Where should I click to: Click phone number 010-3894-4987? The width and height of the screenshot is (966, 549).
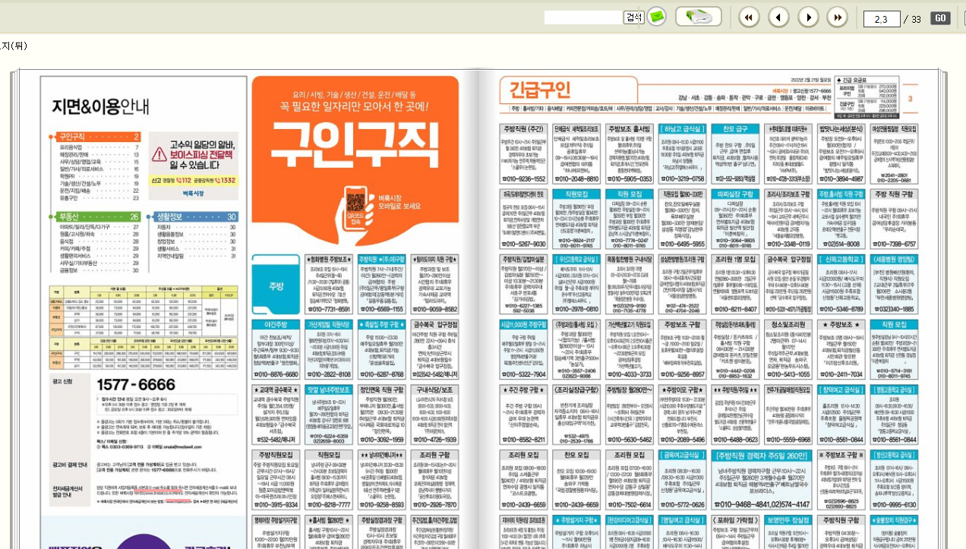(x=841, y=179)
